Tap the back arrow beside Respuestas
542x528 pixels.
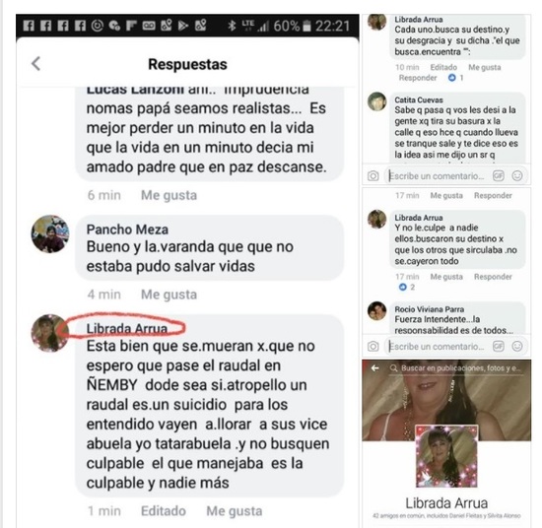click(35, 64)
